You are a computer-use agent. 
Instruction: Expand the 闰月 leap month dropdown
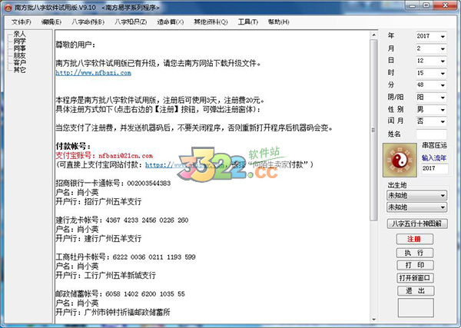pyautogui.click(x=443, y=121)
